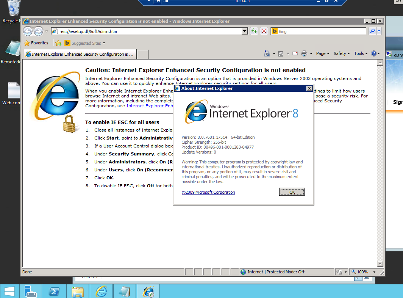Open the Favorites center star button

click(x=36, y=43)
